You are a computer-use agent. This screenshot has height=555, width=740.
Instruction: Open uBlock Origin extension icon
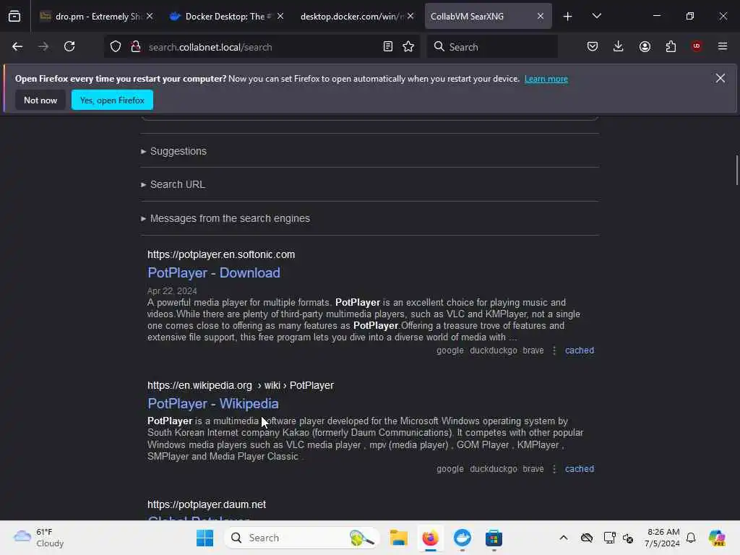click(x=697, y=46)
